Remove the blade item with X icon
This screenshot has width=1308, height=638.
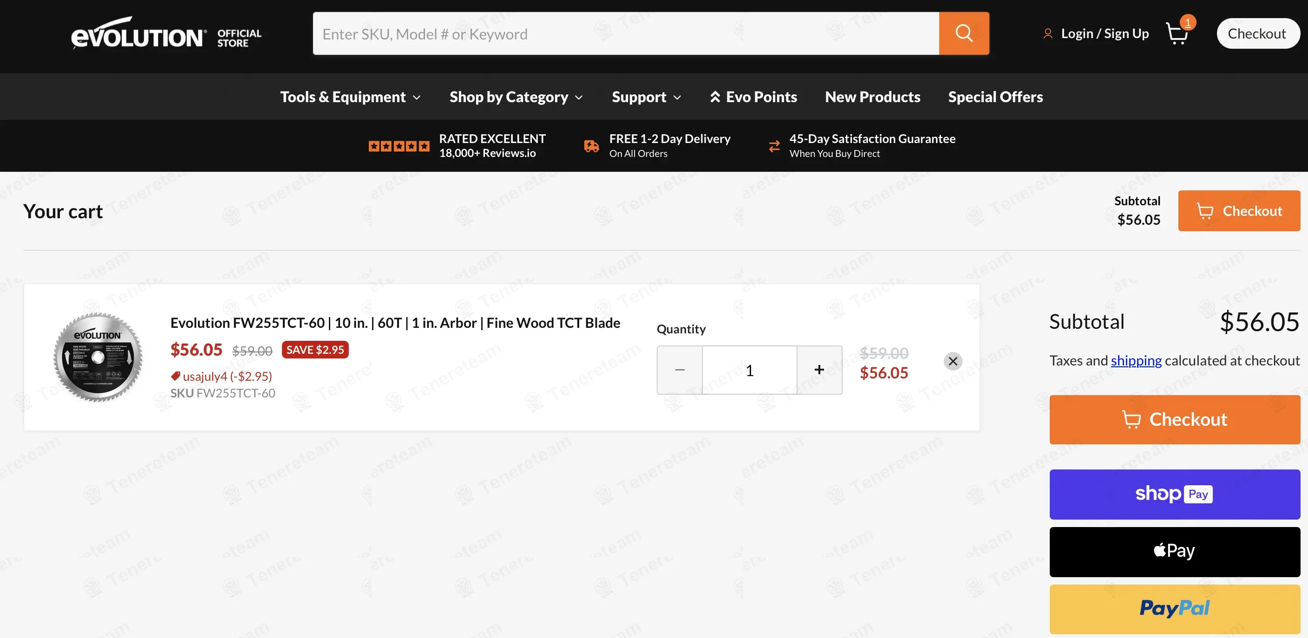953,361
